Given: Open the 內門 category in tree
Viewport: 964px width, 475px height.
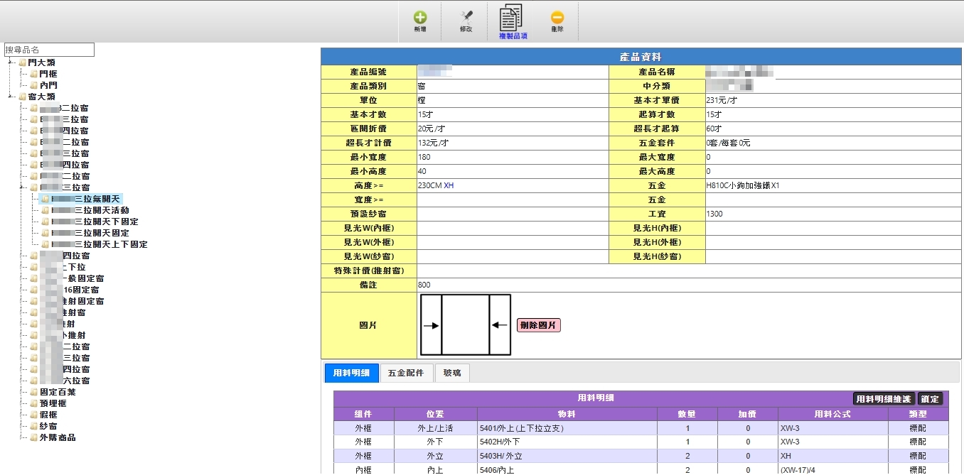Looking at the screenshot, I should pyautogui.click(x=48, y=85).
